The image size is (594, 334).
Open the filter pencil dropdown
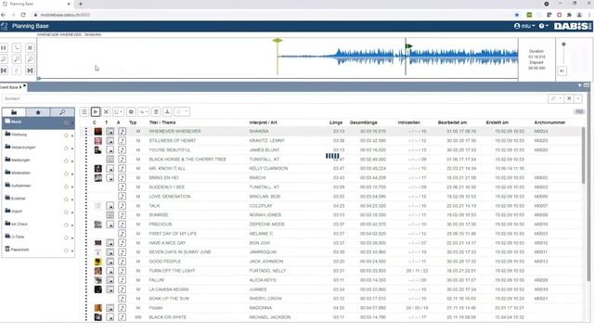click(x=556, y=99)
